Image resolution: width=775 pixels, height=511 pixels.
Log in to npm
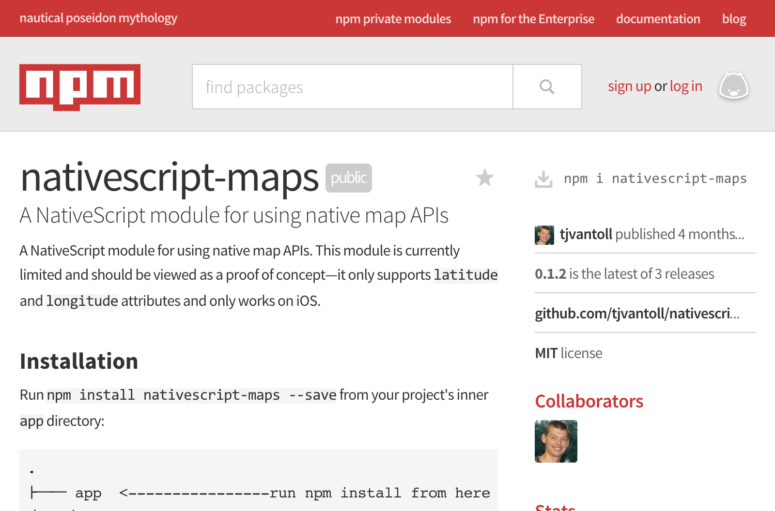[686, 86]
